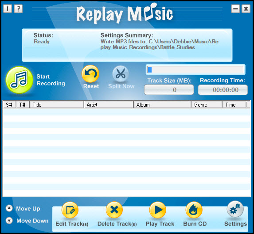This screenshot has height=234, width=254.
Task: Click the Start Recording text label
Action: coord(51,80)
